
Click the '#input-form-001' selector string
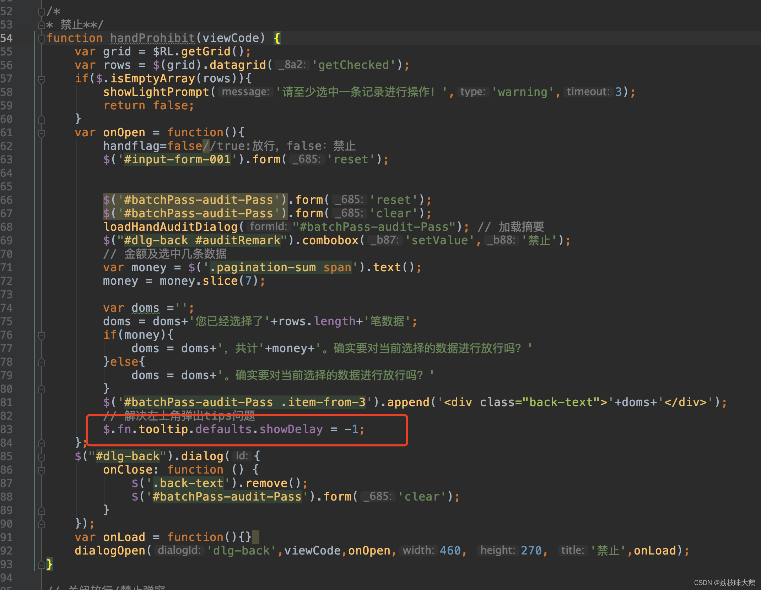point(177,160)
